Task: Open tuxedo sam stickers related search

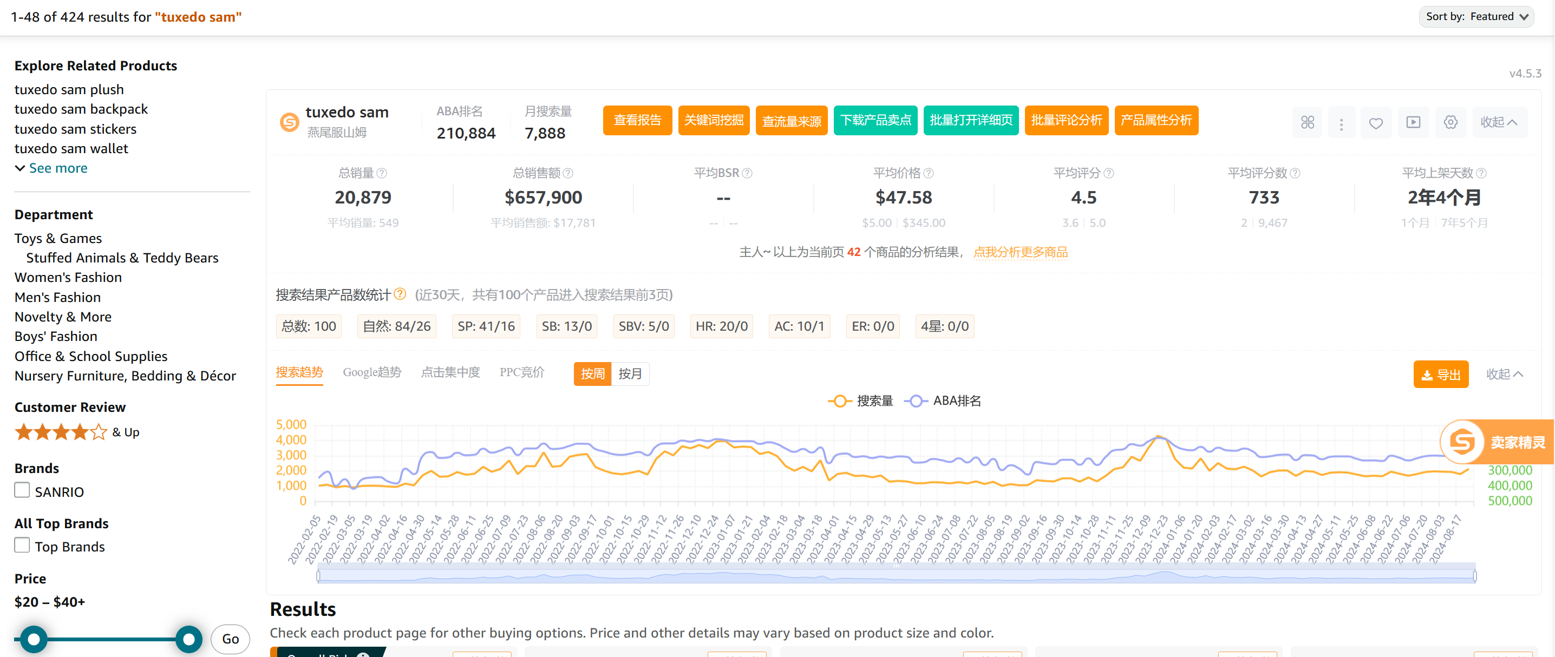Action: 75,129
